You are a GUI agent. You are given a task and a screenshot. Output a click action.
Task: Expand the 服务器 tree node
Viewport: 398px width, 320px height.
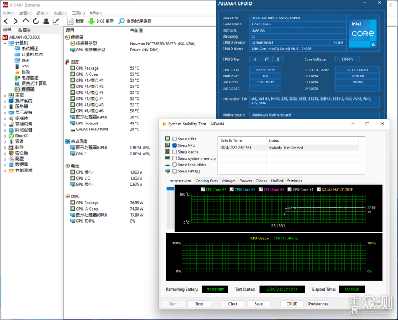point(5,107)
